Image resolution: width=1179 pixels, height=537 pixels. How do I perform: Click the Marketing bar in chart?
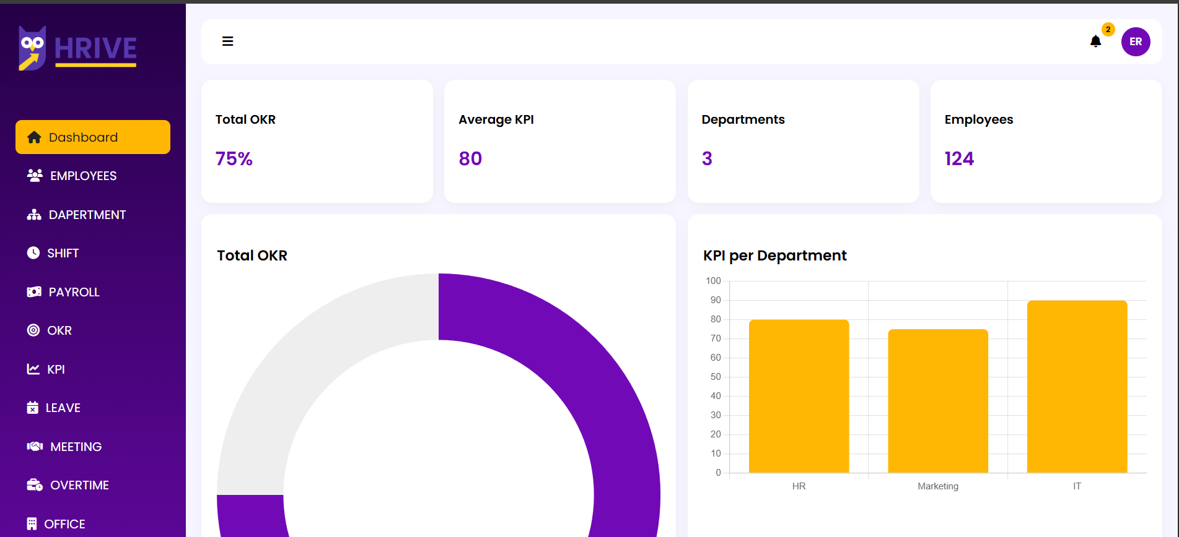tap(938, 401)
